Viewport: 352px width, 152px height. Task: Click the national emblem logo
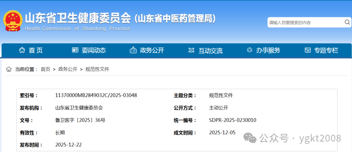click(13, 21)
